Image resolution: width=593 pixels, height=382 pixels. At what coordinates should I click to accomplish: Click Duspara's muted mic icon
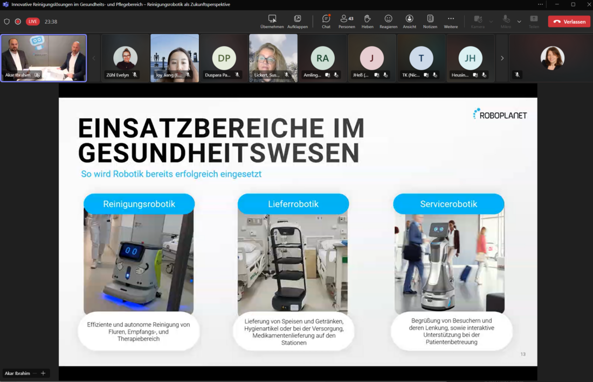click(x=237, y=75)
